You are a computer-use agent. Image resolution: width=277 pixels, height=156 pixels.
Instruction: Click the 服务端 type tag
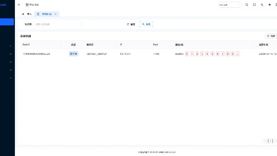(73, 54)
